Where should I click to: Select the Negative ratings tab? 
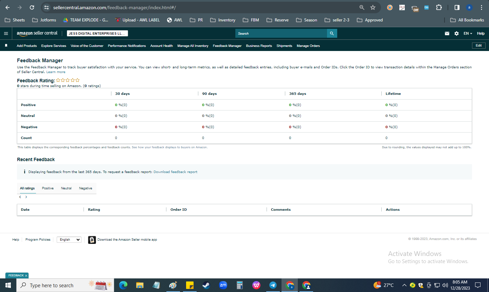coord(86,188)
